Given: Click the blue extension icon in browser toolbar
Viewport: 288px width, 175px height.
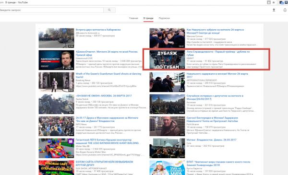Looking at the screenshot, I should 281,2.
